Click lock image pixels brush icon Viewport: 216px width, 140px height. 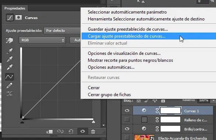pos(146,101)
